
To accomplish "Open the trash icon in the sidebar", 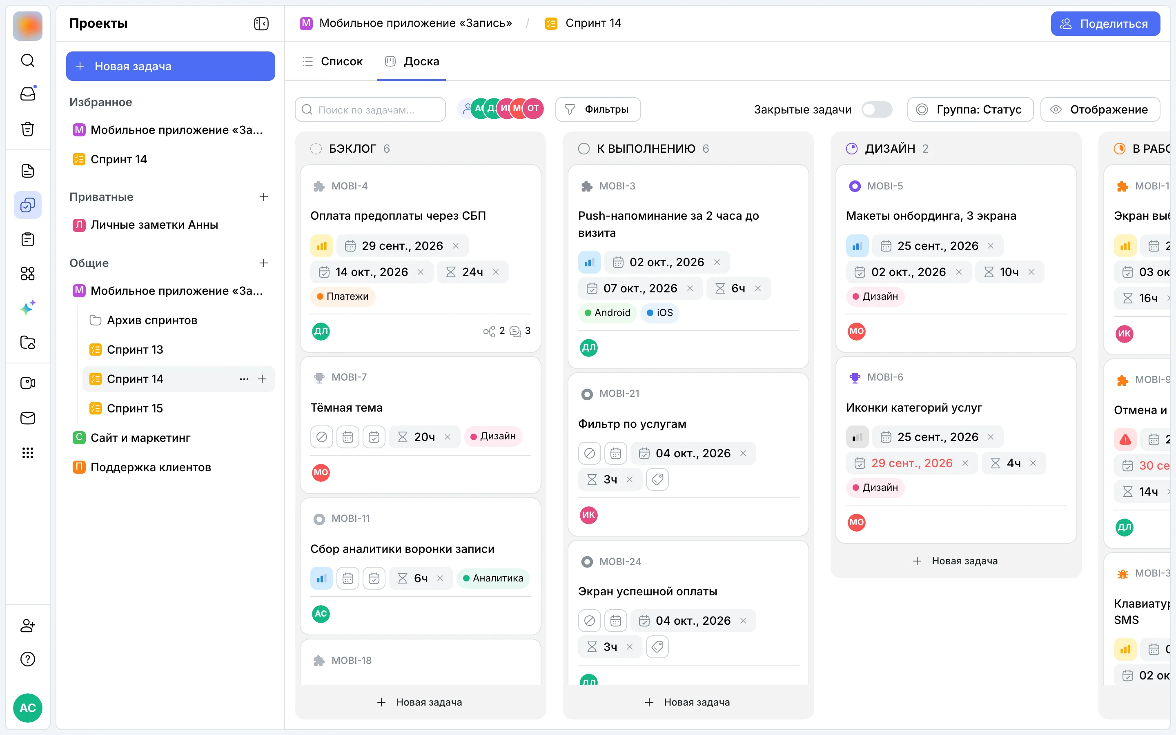I will click(x=28, y=129).
